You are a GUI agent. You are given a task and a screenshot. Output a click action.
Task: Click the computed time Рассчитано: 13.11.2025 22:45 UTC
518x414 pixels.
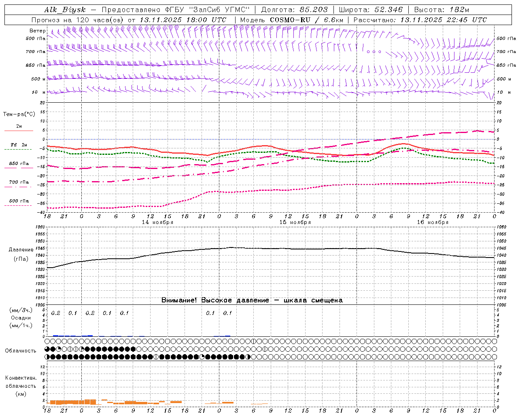tap(420, 20)
